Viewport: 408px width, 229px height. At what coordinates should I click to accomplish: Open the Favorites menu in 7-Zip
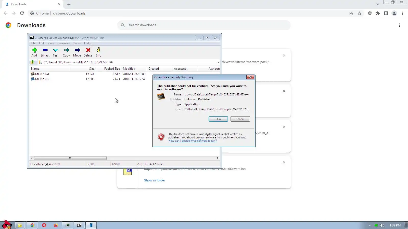coord(63,43)
